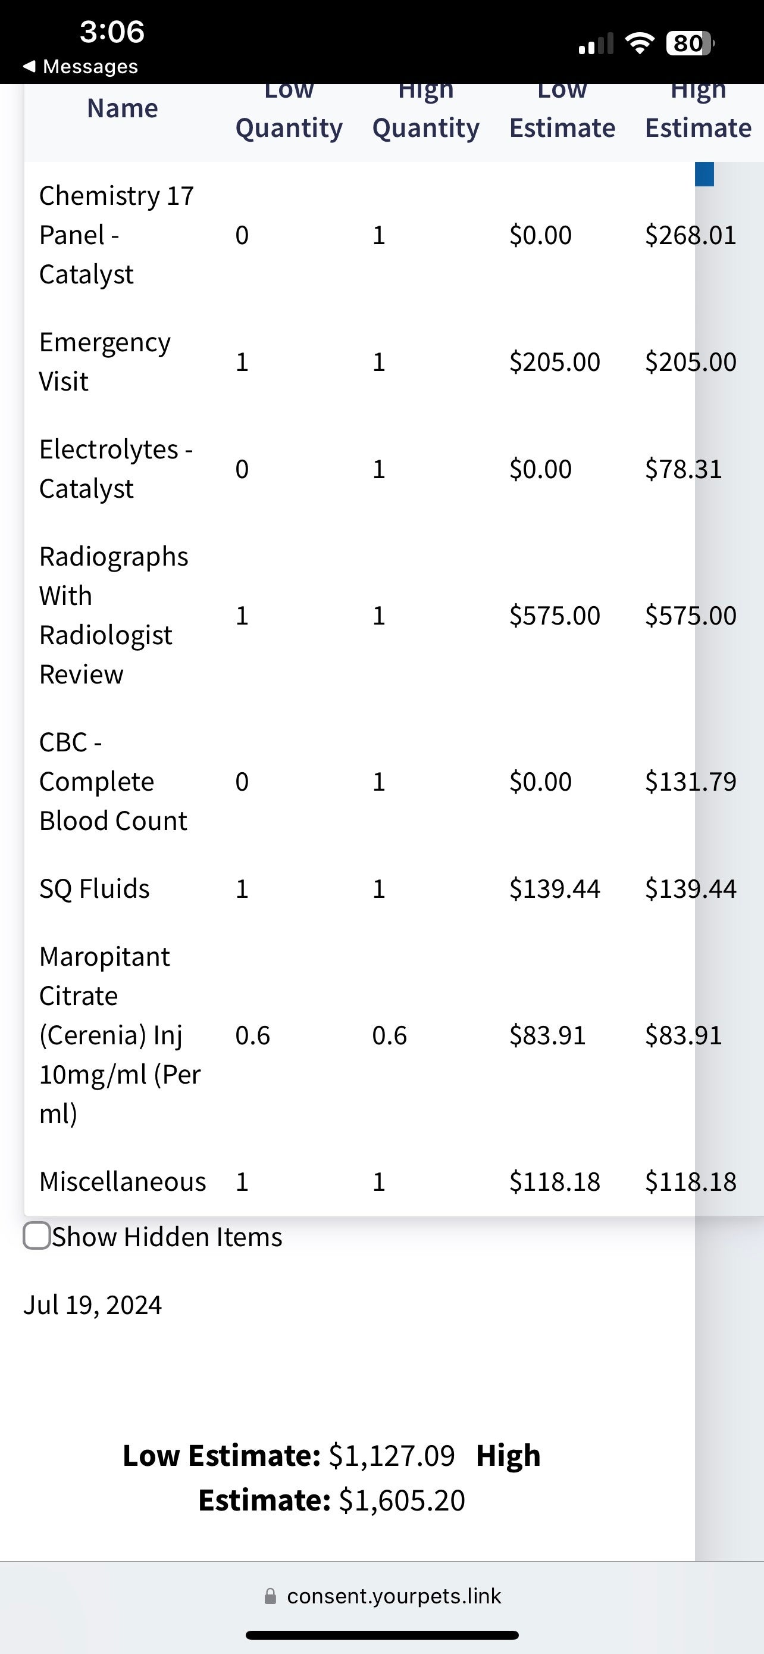The image size is (764, 1654).
Task: Select the Chemistry 17 Panel - Catalyst item
Action: click(115, 235)
